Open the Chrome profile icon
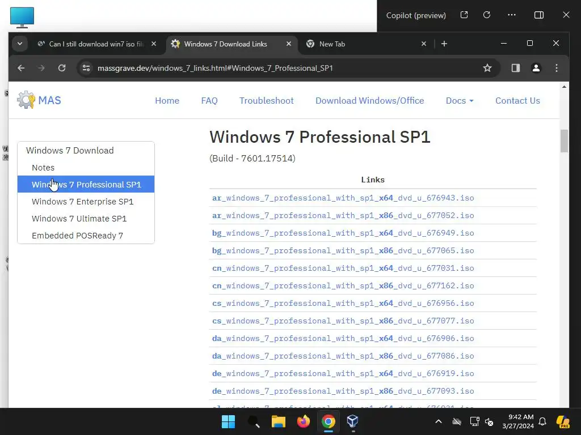This screenshot has height=435, width=581. (x=536, y=68)
